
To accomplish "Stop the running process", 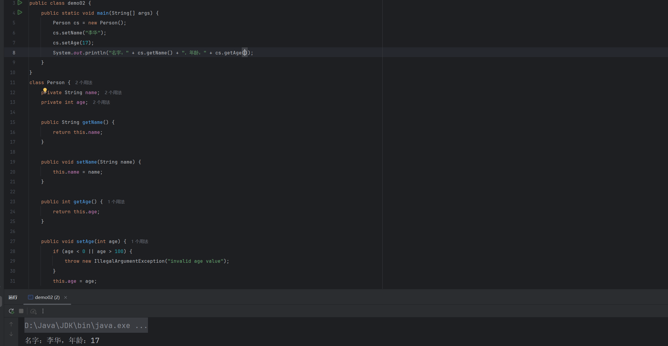I will 21,311.
